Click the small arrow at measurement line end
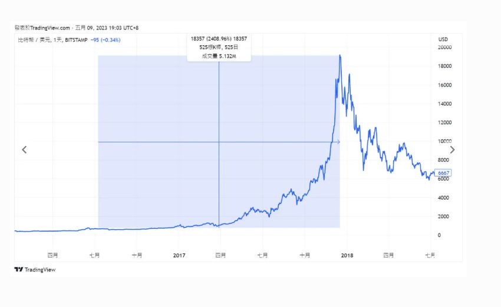The width and height of the screenshot is (501, 307). [x=338, y=142]
